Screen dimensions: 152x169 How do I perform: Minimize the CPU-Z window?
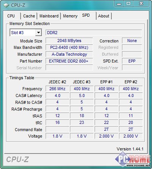(119, 4)
